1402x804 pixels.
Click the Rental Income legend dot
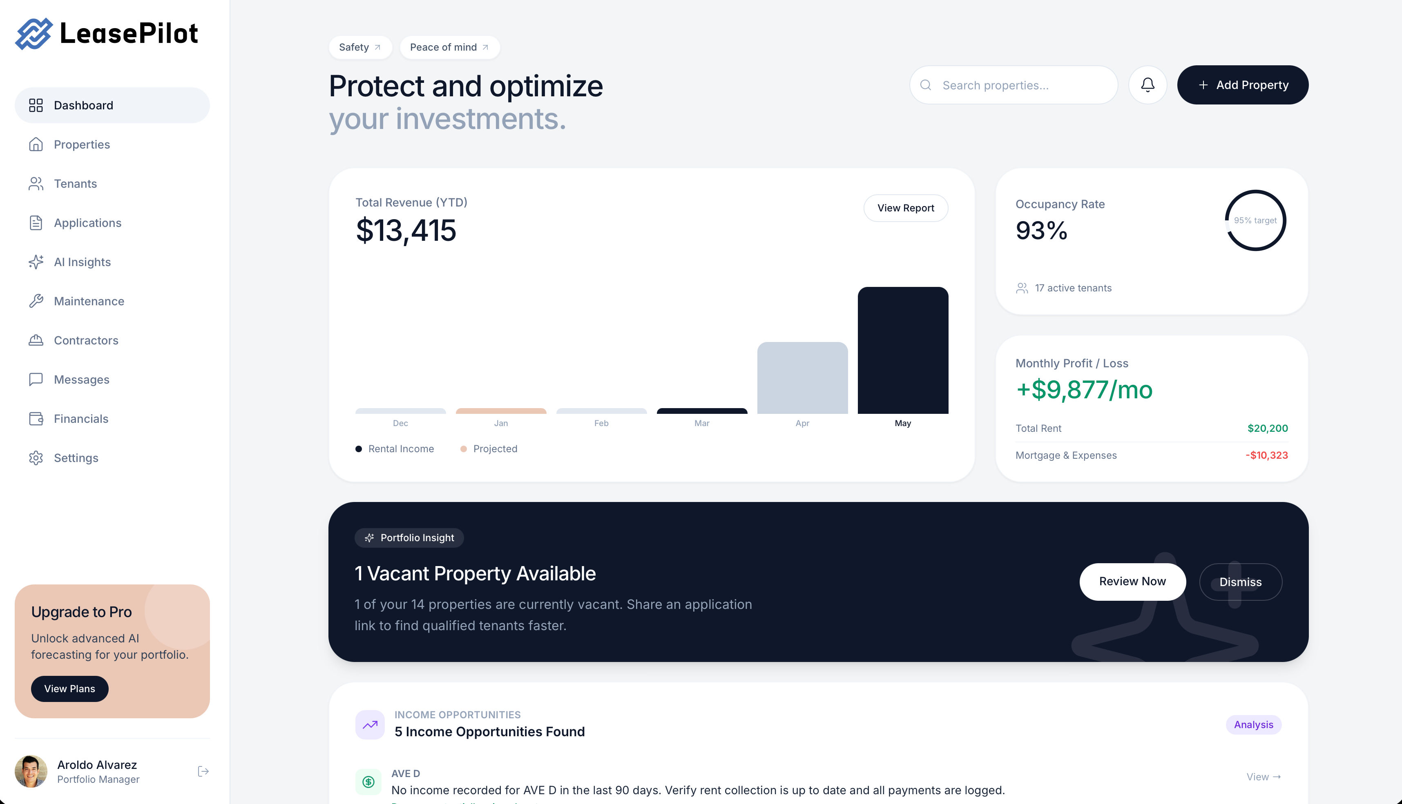point(359,449)
